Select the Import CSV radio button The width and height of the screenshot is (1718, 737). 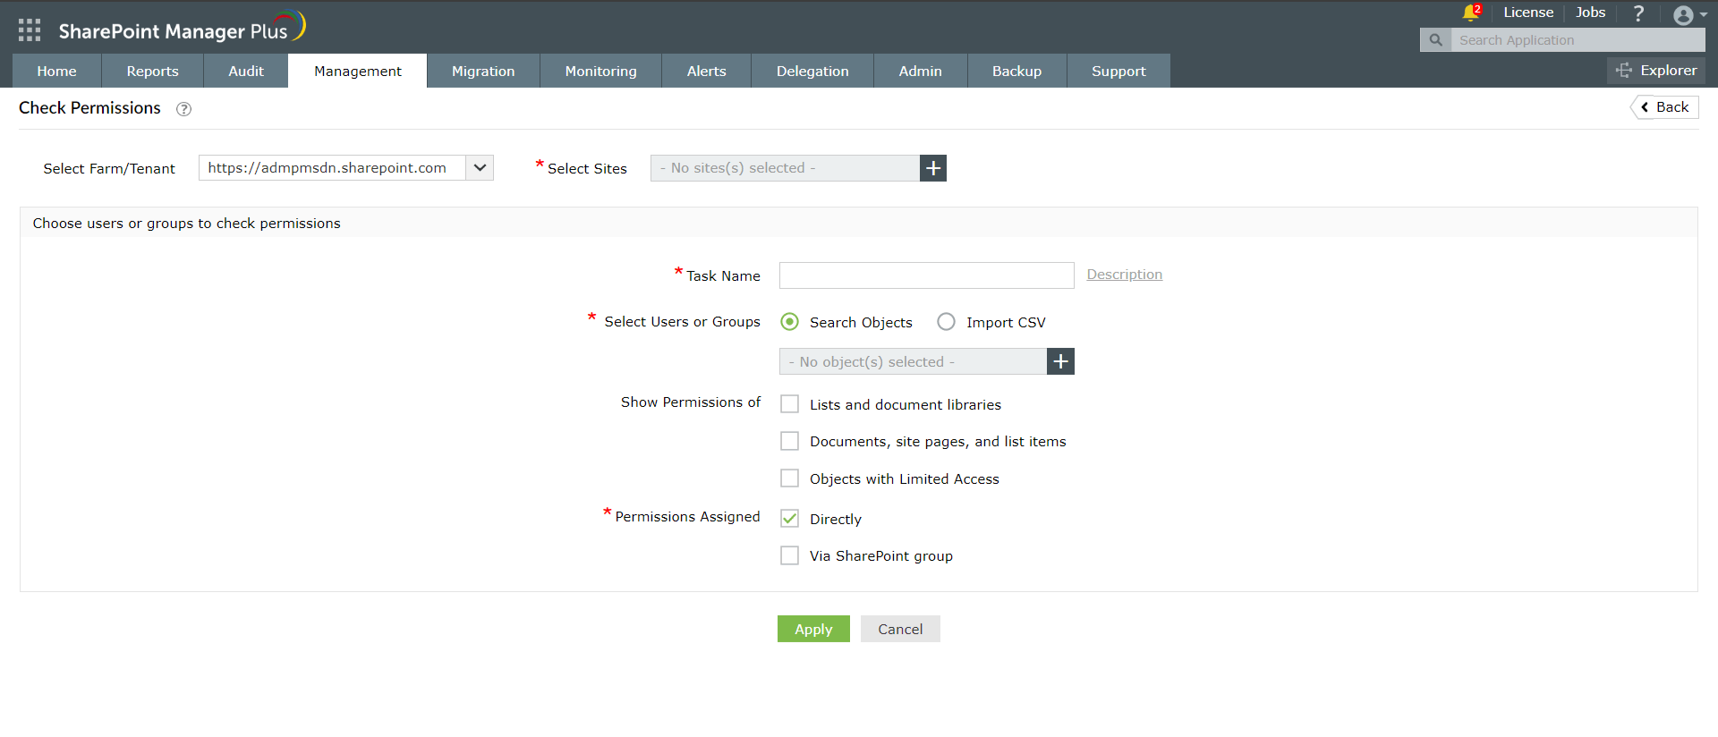tap(946, 322)
